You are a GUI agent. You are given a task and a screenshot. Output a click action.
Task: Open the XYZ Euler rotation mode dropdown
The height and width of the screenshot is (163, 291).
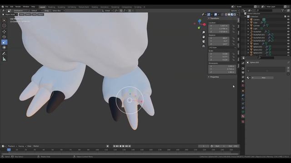222,48
